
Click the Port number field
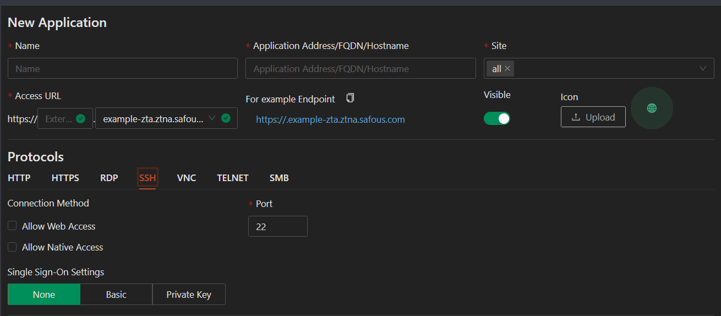pyautogui.click(x=278, y=226)
